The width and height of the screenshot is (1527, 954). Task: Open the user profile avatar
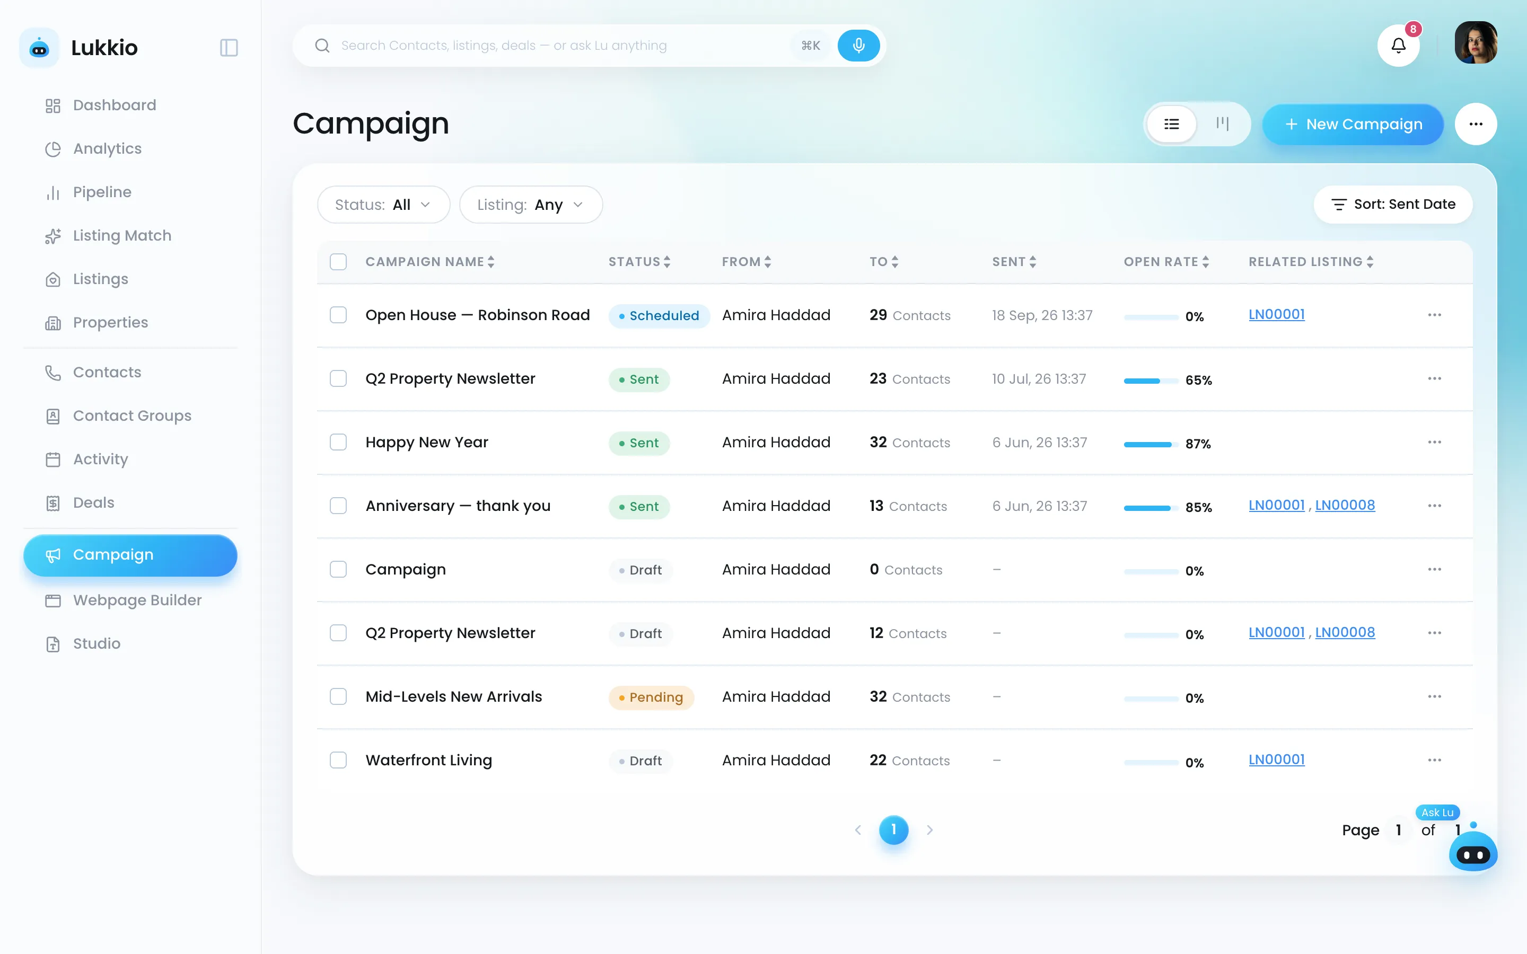coord(1476,42)
